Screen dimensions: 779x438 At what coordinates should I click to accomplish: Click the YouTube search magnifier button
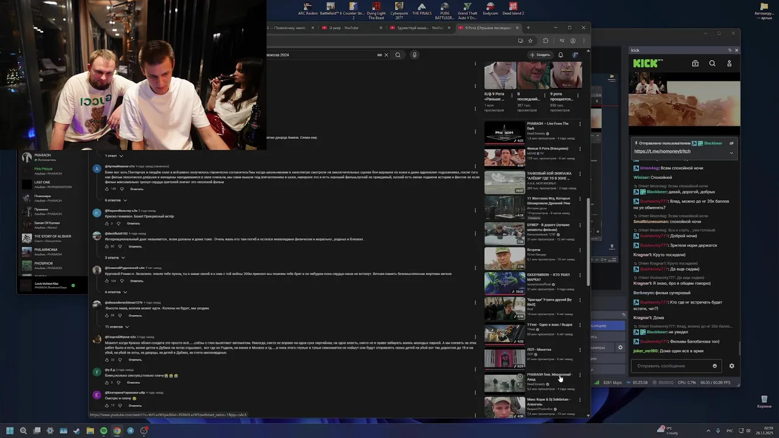[x=398, y=55]
